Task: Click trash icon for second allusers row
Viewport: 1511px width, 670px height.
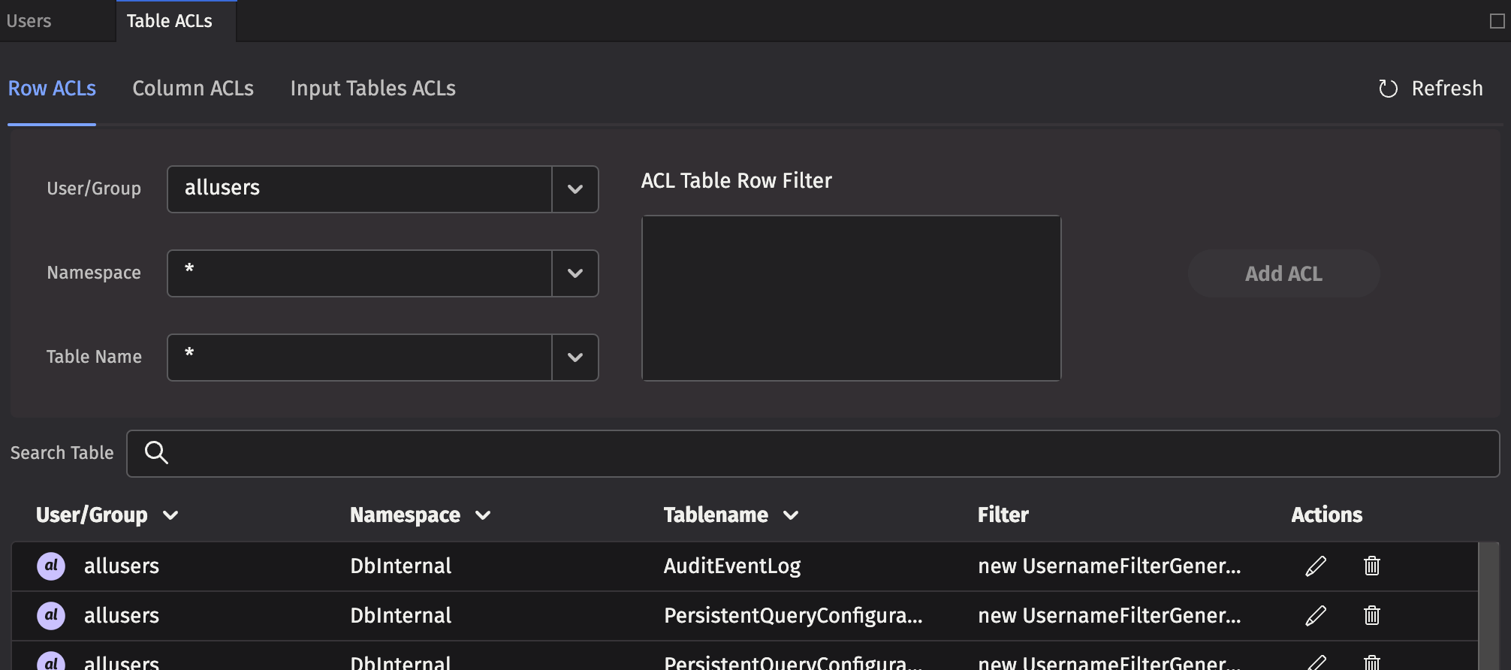Action: [1371, 615]
